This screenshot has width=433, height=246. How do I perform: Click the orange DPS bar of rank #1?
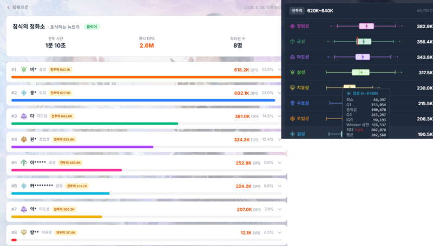click(x=146, y=77)
